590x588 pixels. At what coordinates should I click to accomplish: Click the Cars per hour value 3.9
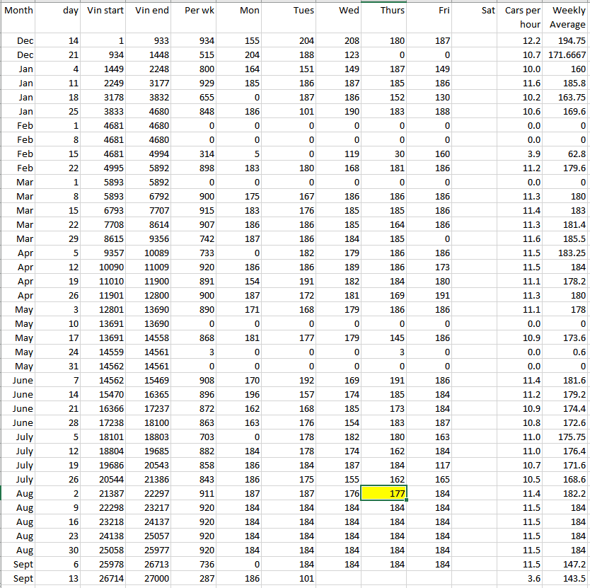(522, 154)
